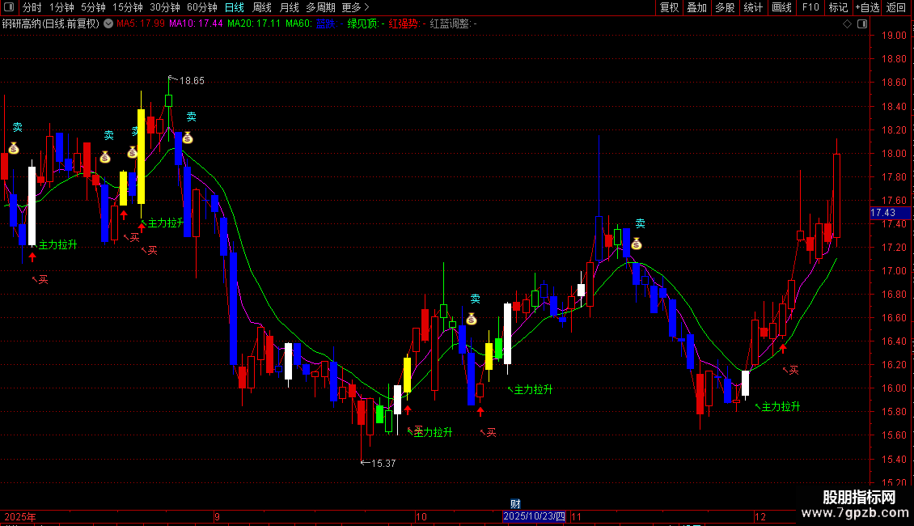Click the December 买 buy signal
Viewport: 914px width, 526px height.
(x=791, y=371)
